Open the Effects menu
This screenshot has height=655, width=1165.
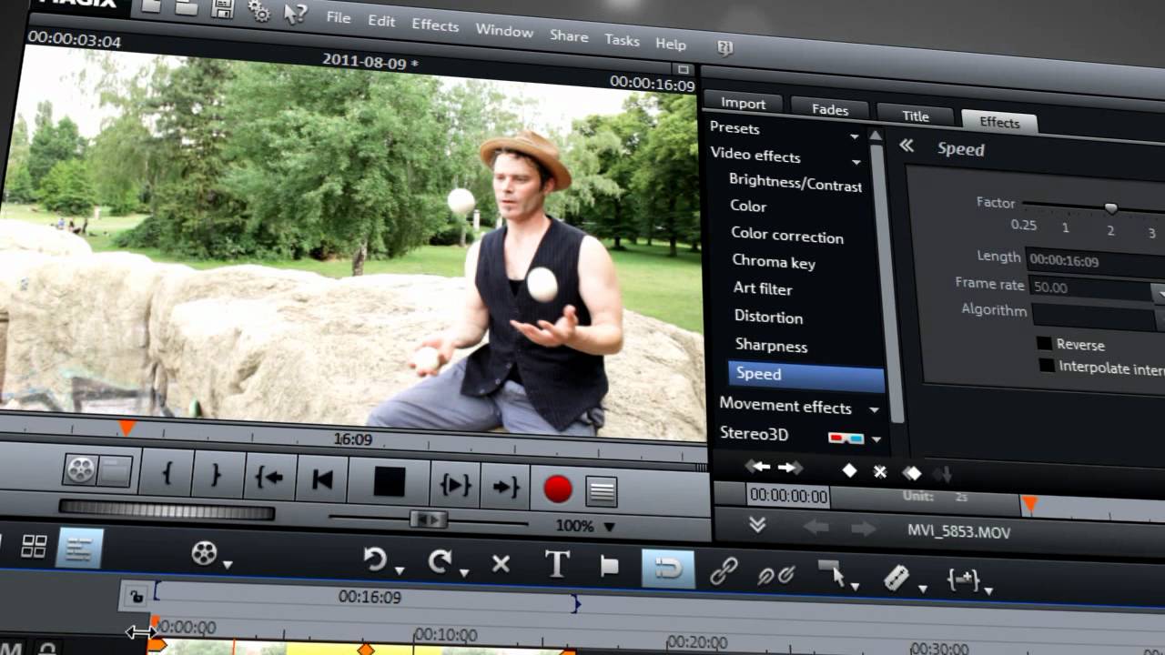tap(435, 25)
